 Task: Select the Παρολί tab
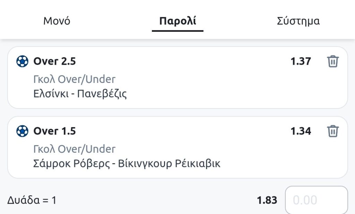point(177,21)
